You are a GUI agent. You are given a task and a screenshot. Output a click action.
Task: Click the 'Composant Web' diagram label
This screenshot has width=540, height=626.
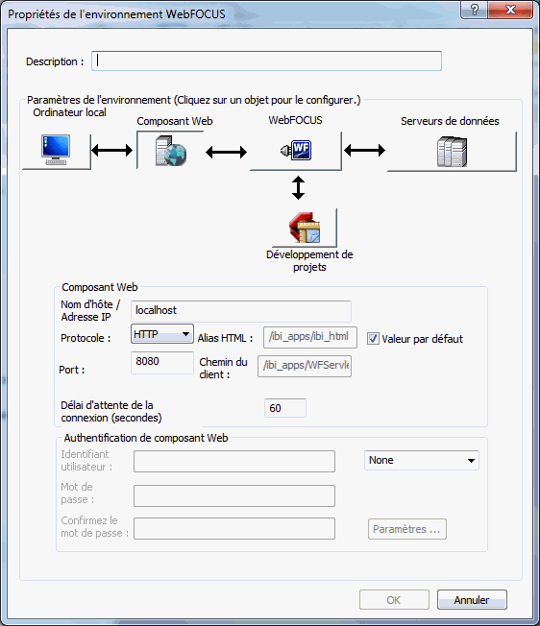[x=175, y=121]
